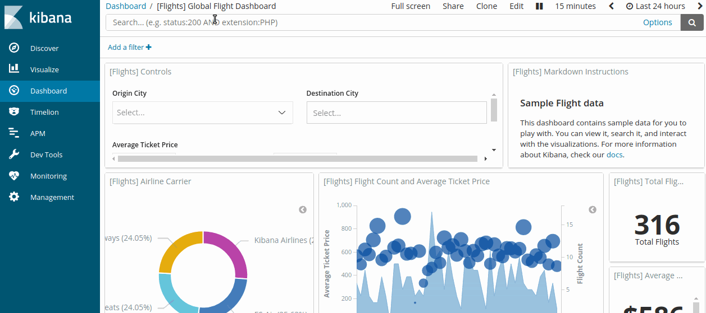Click Edit in the top bar
706x313 pixels.
(517, 6)
